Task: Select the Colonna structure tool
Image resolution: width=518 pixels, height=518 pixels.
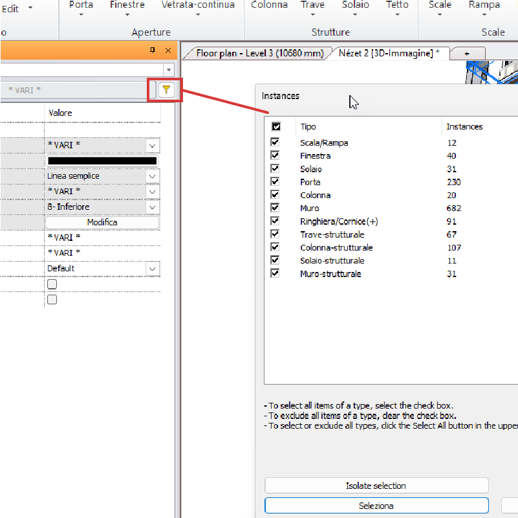Action: [269, 5]
